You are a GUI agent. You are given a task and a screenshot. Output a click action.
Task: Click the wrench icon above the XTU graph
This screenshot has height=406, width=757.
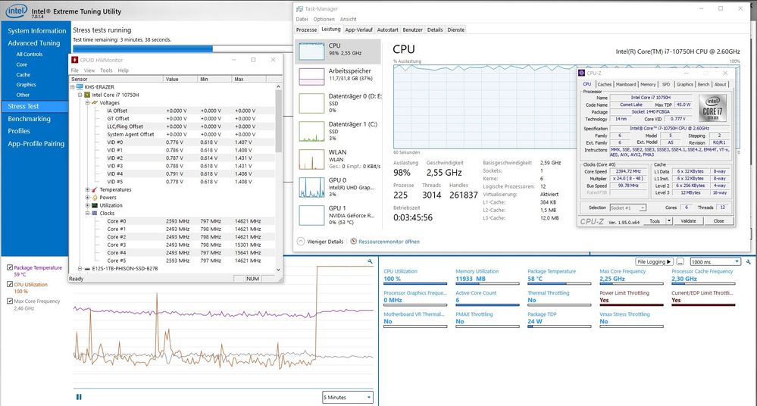(370, 261)
